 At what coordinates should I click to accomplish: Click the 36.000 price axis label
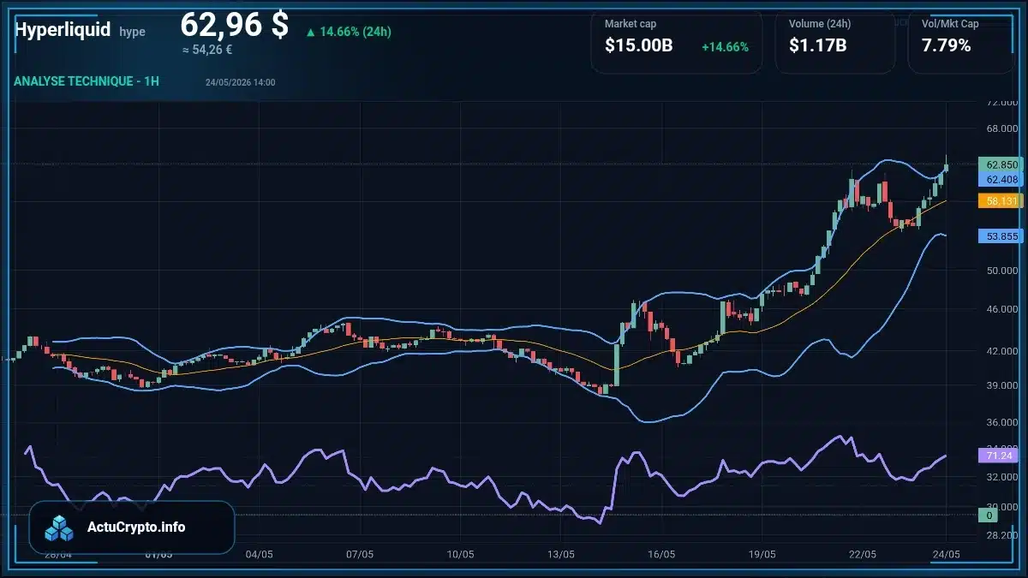pos(1001,422)
